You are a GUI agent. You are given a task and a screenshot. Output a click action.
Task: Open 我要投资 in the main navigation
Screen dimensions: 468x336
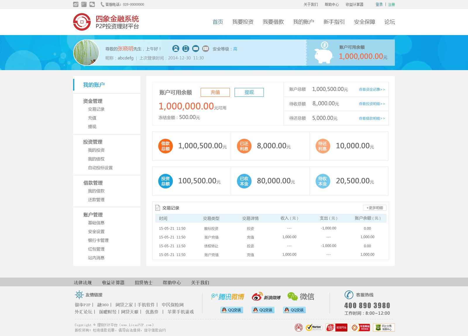tap(243, 22)
